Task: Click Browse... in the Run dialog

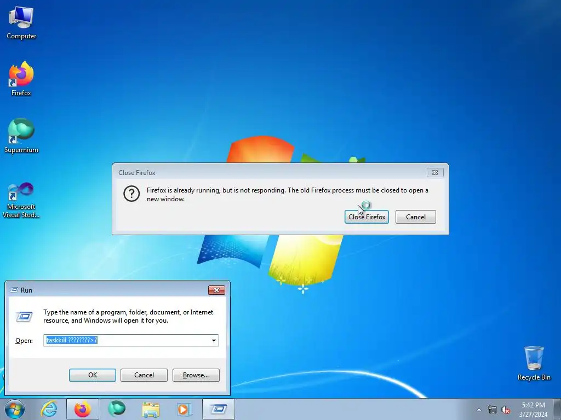Action: 196,375
